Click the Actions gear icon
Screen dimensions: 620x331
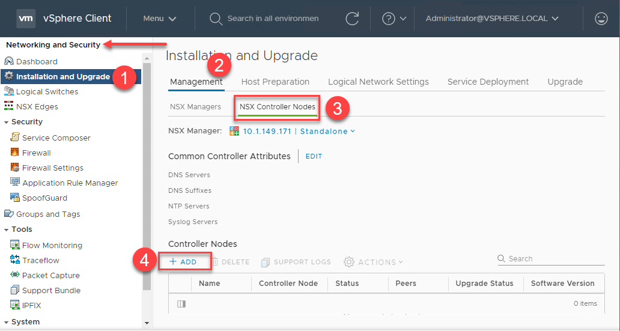coord(348,262)
